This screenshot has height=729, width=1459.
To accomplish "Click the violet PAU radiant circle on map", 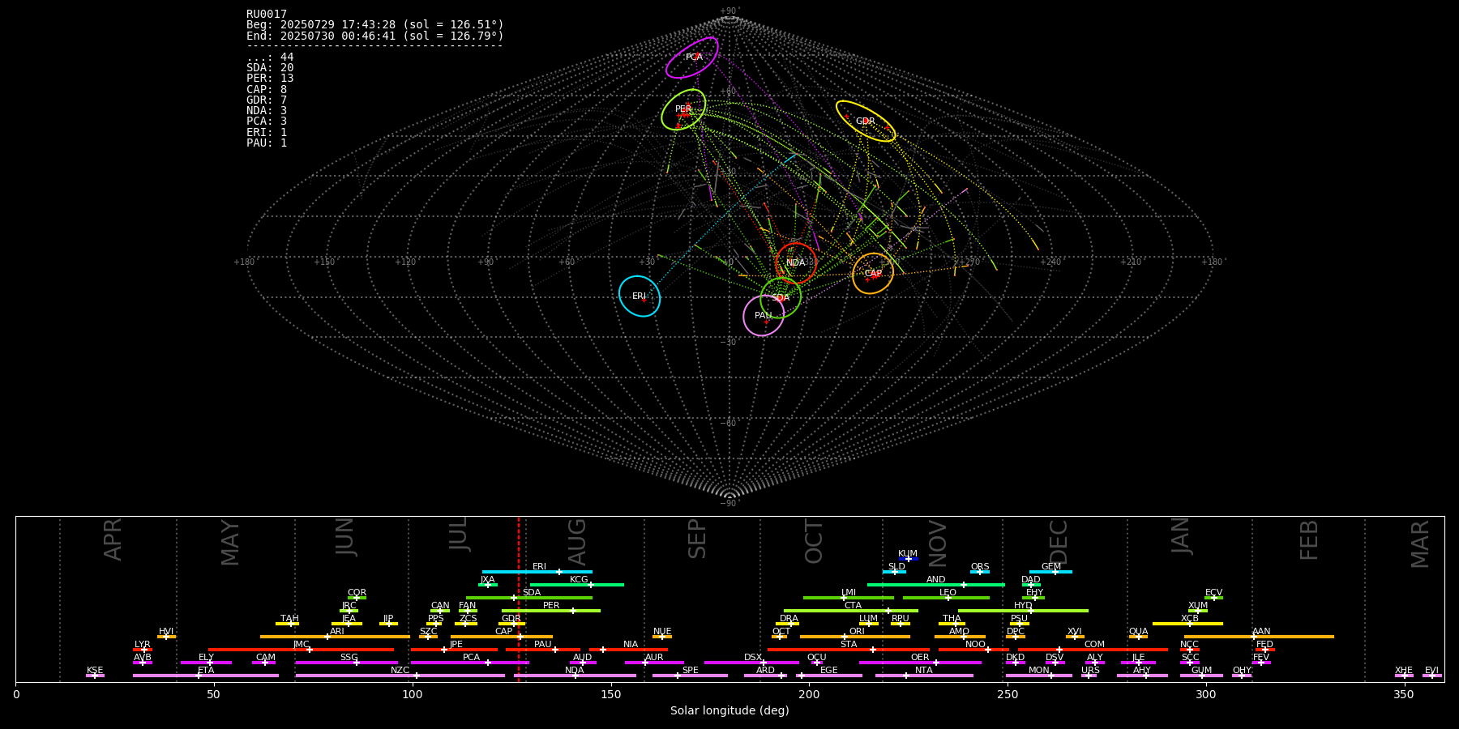I will 764,315.
